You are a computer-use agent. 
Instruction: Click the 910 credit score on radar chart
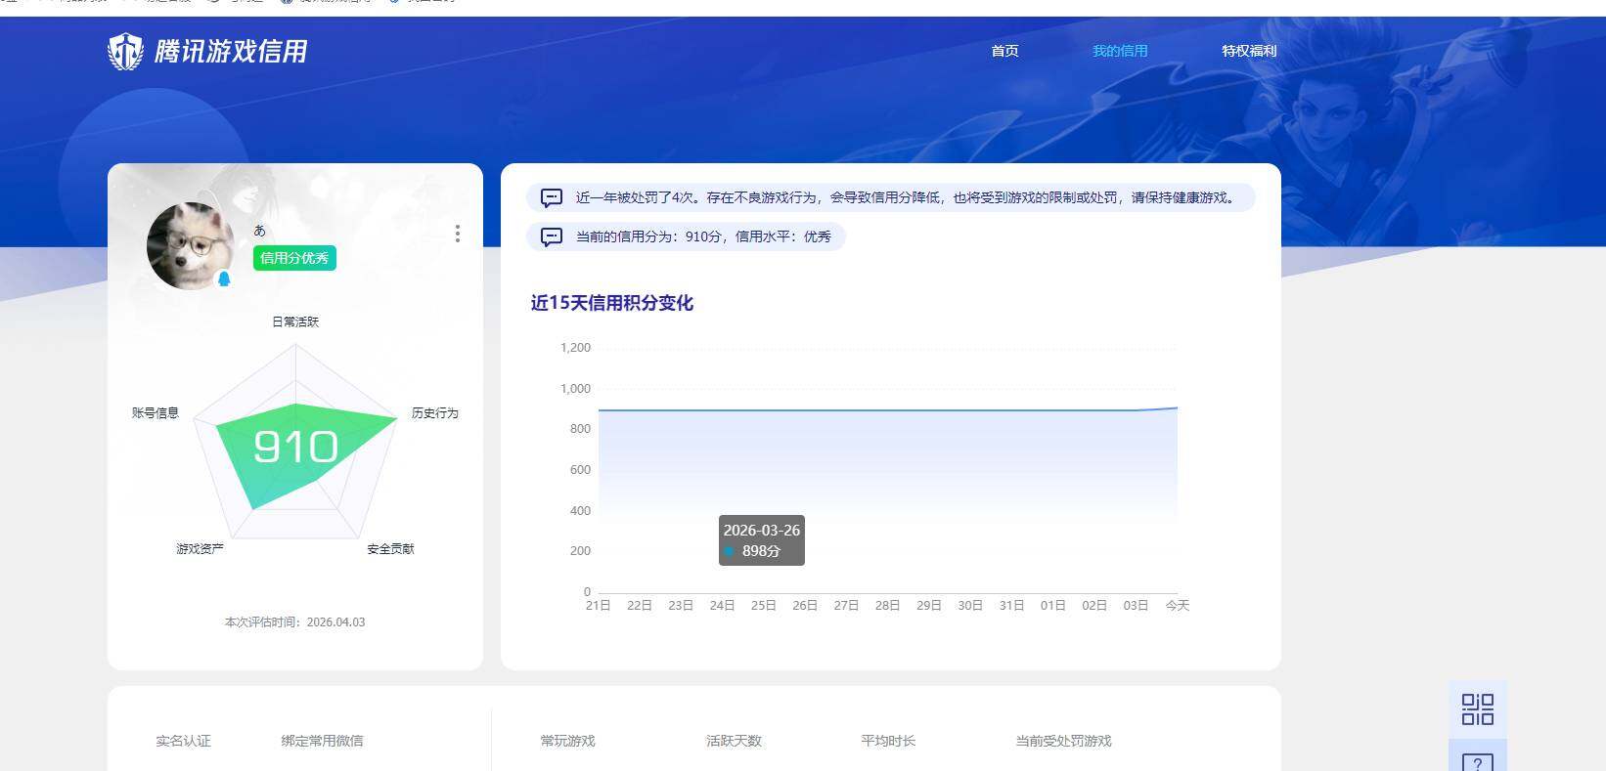point(295,448)
